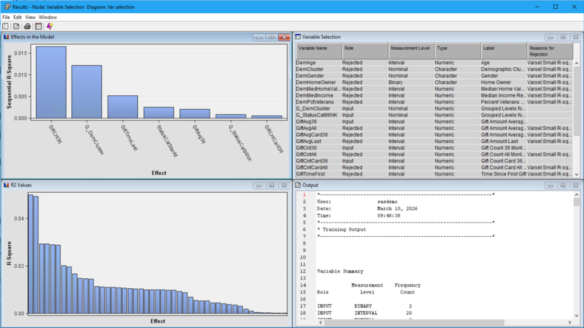
Task: Select the G_DemCluster variable row
Action: coord(434,108)
